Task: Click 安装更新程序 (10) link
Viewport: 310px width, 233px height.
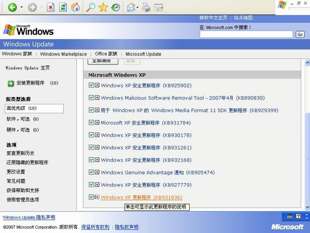Action: (37, 83)
